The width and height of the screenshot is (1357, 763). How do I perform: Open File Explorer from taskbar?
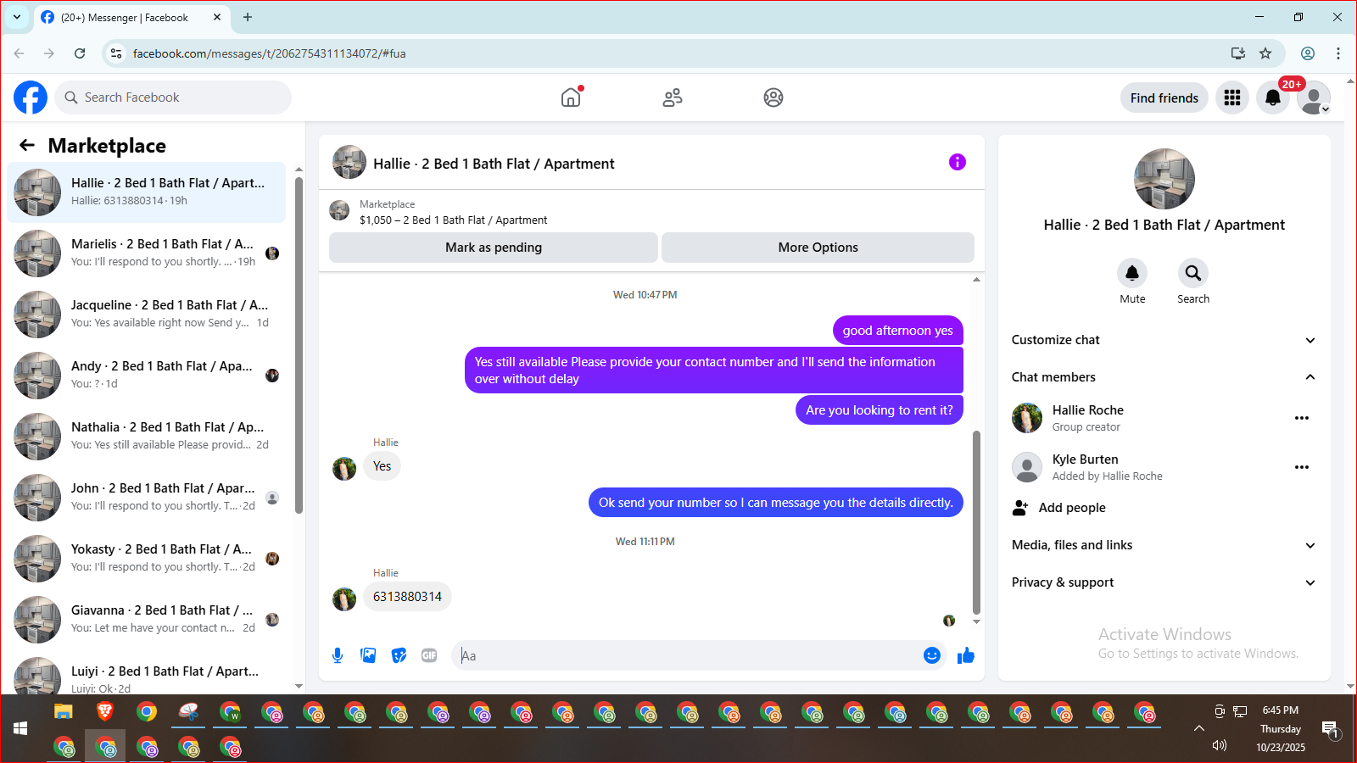point(64,712)
